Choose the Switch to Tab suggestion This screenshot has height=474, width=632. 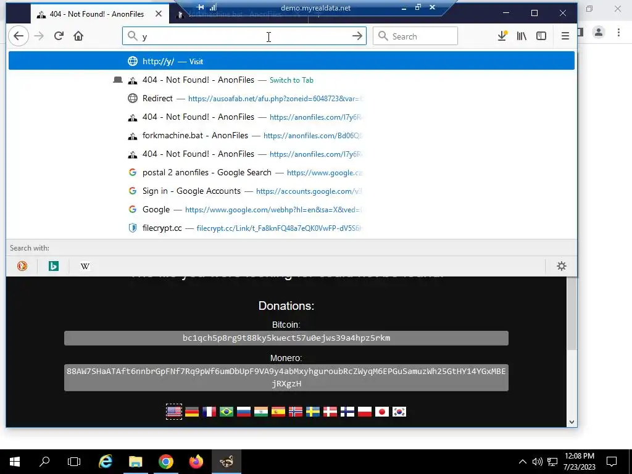coord(291,80)
